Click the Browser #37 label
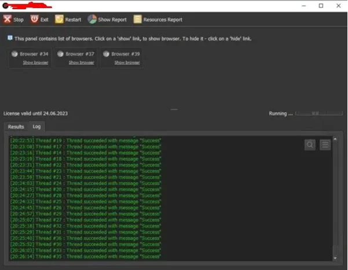348x270 pixels. click(x=80, y=54)
